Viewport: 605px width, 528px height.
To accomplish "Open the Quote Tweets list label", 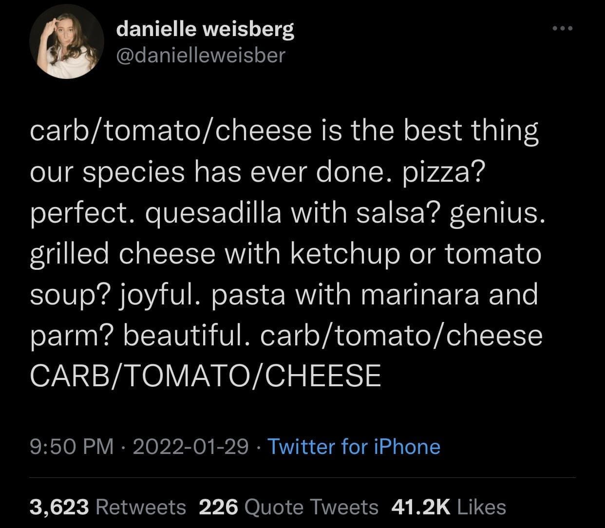I will [x=311, y=507].
